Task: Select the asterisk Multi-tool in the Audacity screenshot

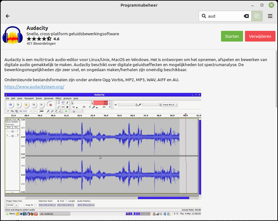Action: [67, 107]
